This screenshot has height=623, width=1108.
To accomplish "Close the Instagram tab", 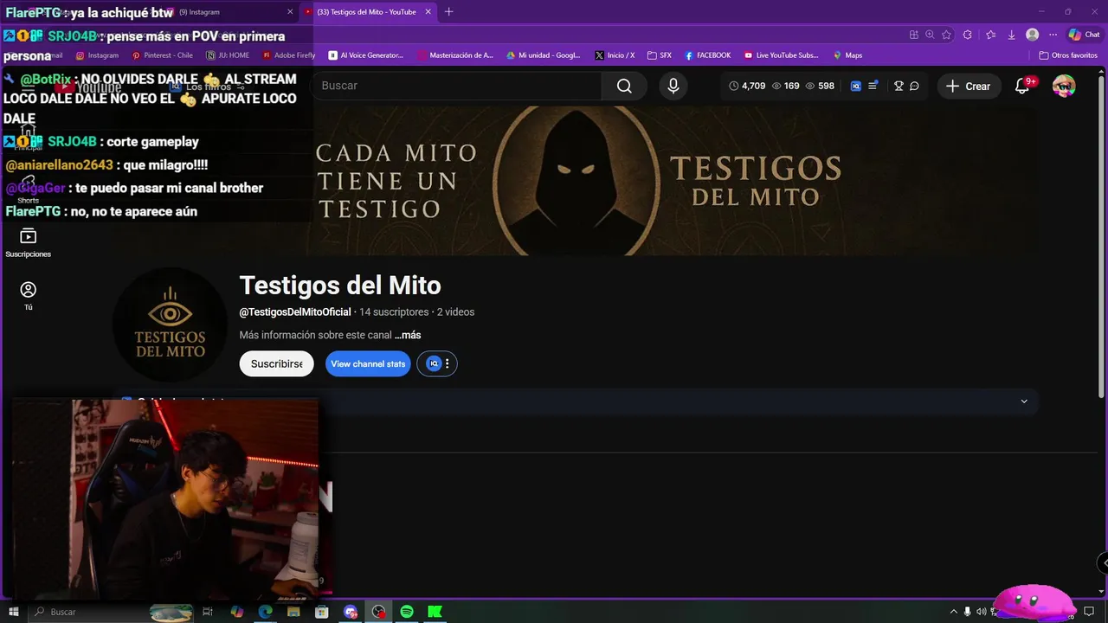I will (290, 12).
